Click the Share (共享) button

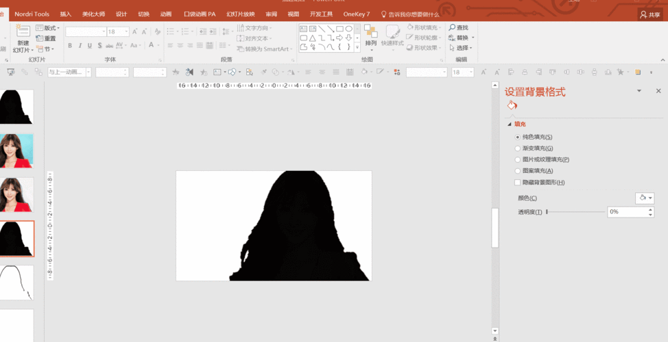point(649,14)
